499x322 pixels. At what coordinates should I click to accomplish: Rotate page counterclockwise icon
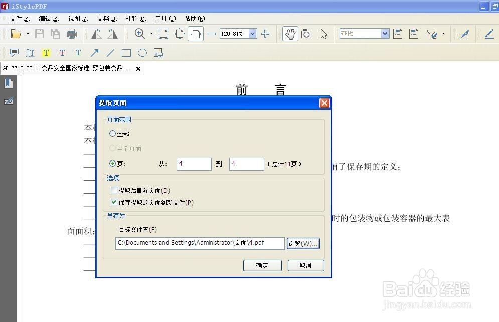(96, 34)
